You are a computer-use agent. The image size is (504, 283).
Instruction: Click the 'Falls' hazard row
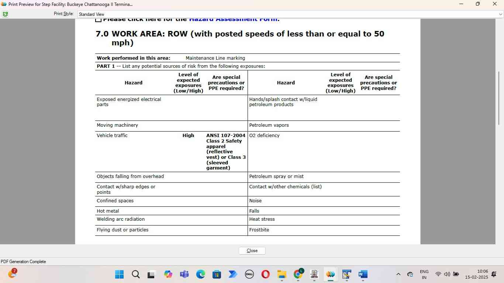point(254,211)
